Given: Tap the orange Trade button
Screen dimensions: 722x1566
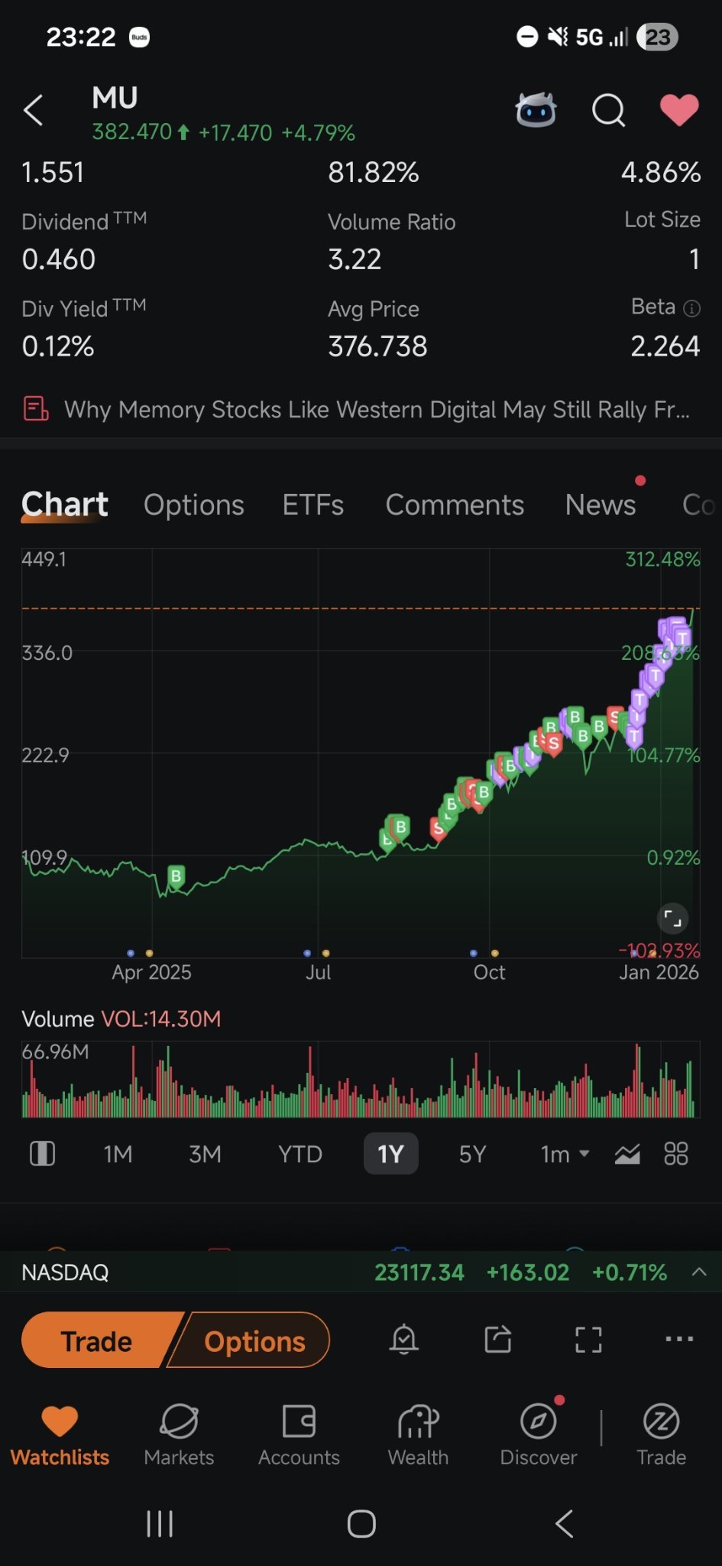Looking at the screenshot, I should coord(97,1340).
